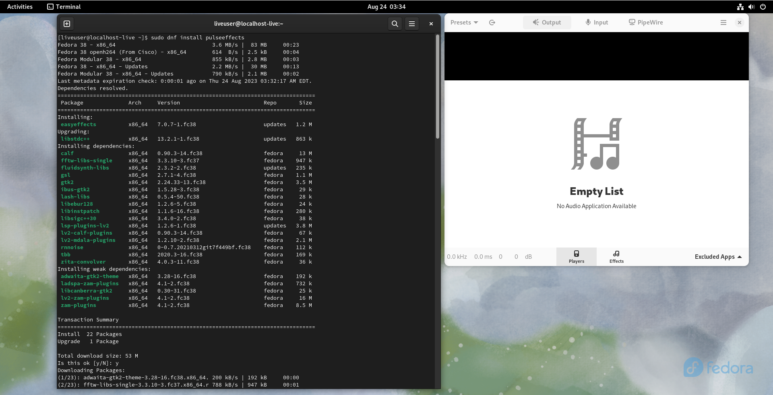The height and width of the screenshot is (395, 773).
Task: Switch to the PipeWire tab
Action: (x=646, y=23)
